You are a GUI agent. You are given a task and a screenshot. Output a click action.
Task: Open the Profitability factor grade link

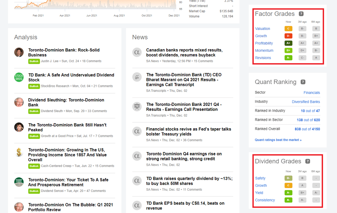[264, 43]
